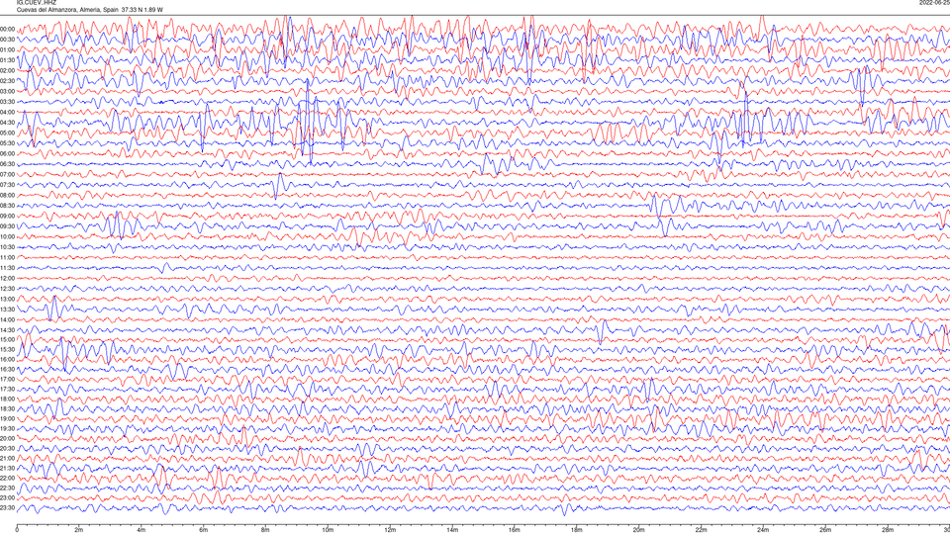
Task: Click the '06:00' trace time label
Action: pyautogui.click(x=7, y=154)
